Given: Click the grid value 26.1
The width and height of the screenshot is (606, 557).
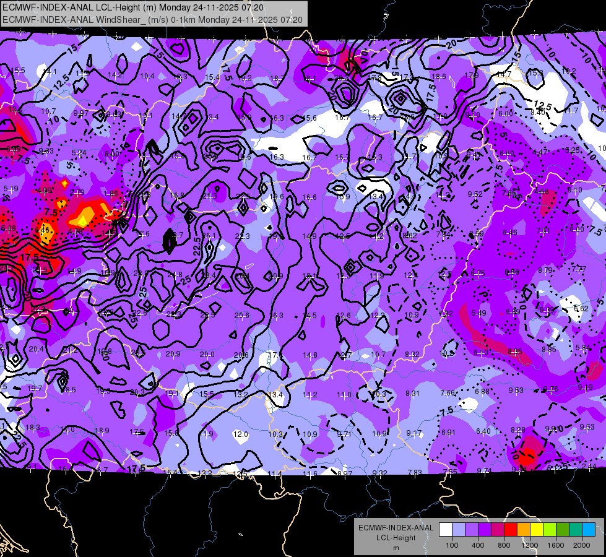Looking at the screenshot, I should (x=209, y=235).
